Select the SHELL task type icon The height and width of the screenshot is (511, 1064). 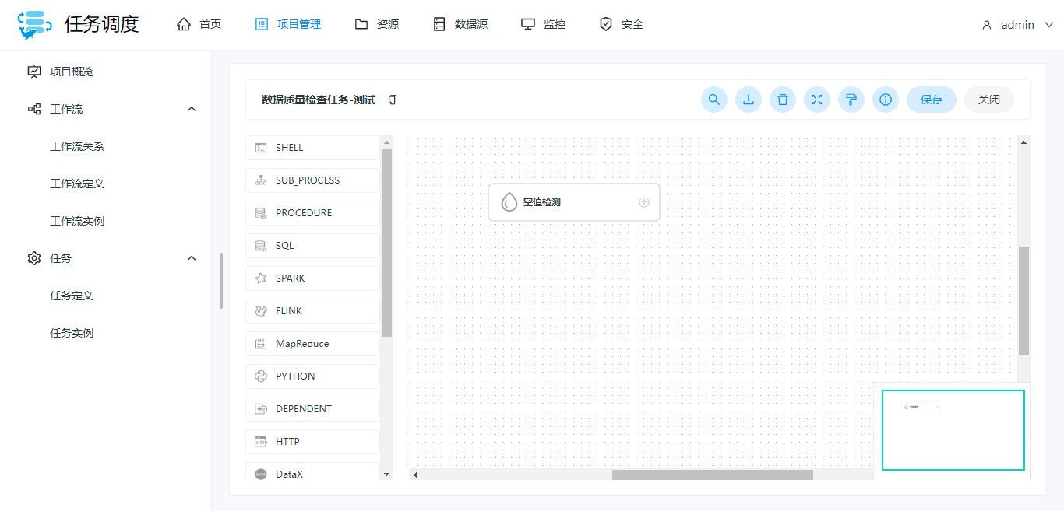coord(261,147)
